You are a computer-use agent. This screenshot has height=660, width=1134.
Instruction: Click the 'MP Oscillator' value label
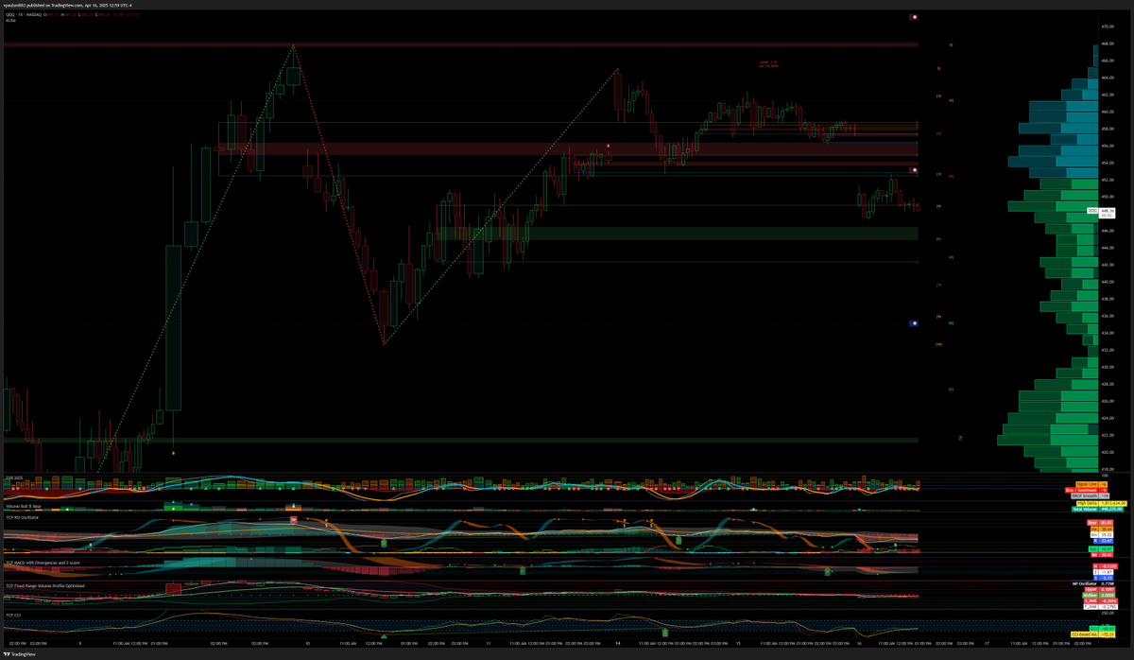[x=1092, y=584]
